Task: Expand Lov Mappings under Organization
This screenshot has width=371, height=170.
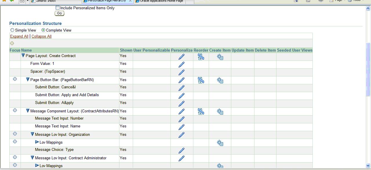Action: [37, 142]
